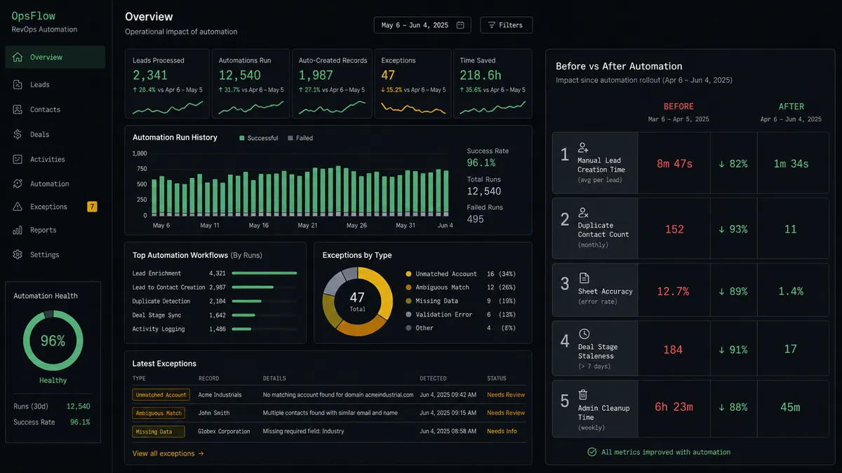
Task: Click the Exceptions badge showing 7
Action: (92, 207)
